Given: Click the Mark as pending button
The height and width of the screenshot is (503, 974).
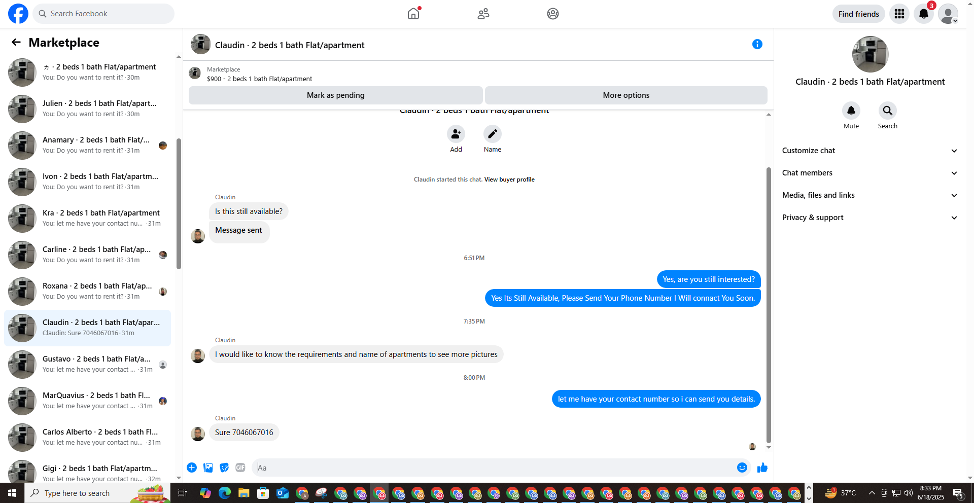Looking at the screenshot, I should click(x=336, y=95).
